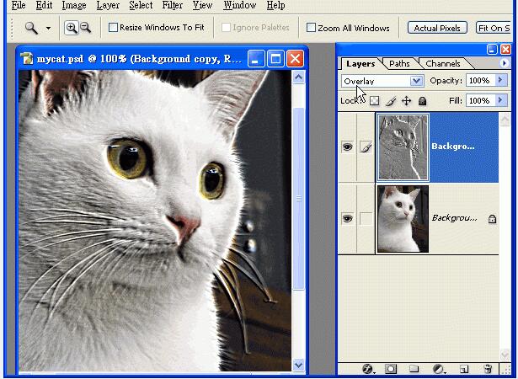The image size is (518, 379).
Task: Select the white cat Background layer thumbnail
Action: click(x=403, y=219)
